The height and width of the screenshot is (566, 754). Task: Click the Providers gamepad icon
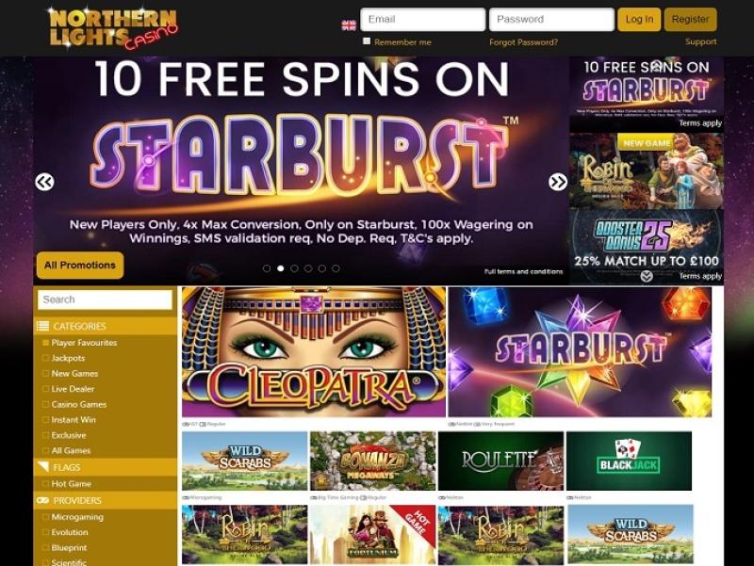click(42, 500)
